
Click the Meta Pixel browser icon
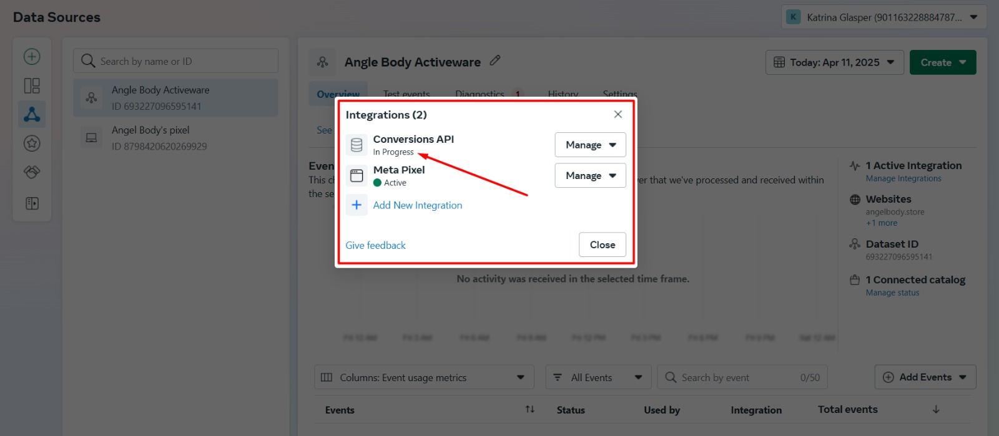click(x=357, y=176)
